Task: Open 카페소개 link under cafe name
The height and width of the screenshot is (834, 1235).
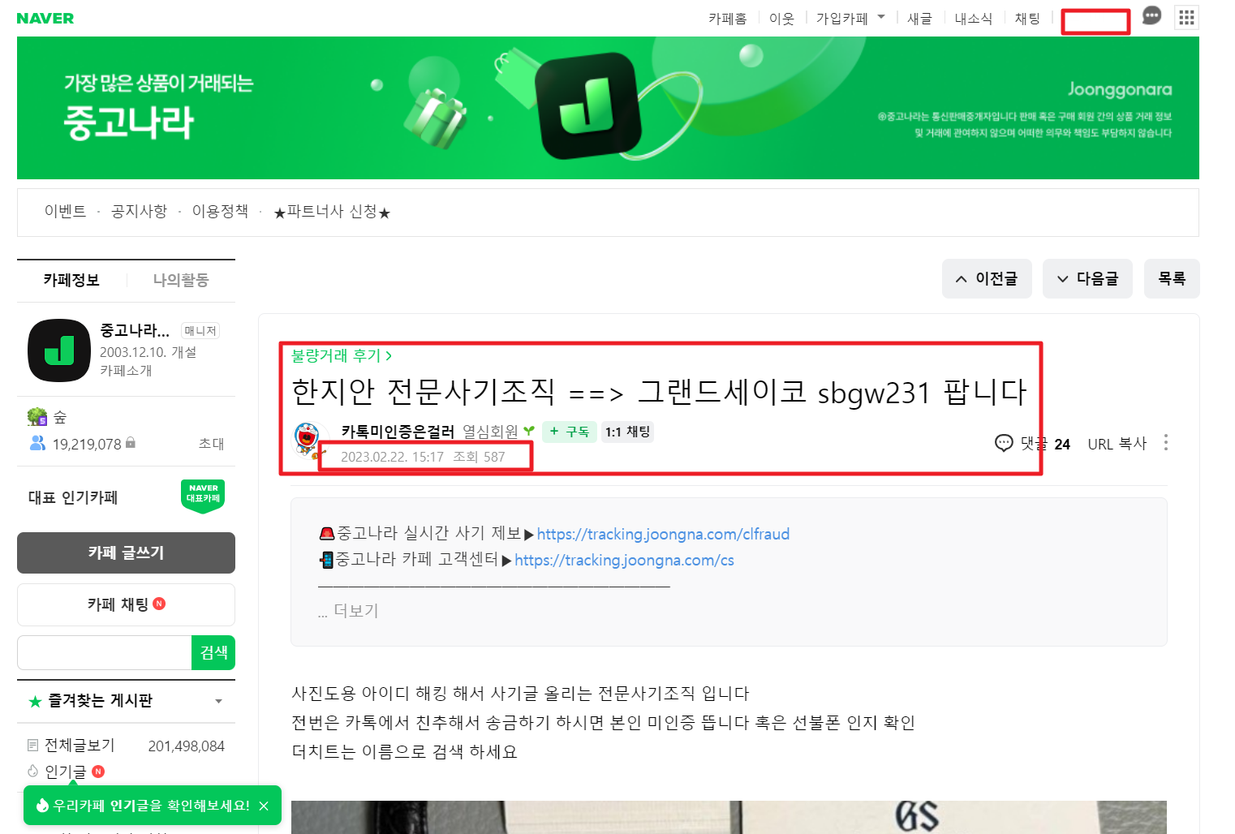Action: [x=126, y=371]
